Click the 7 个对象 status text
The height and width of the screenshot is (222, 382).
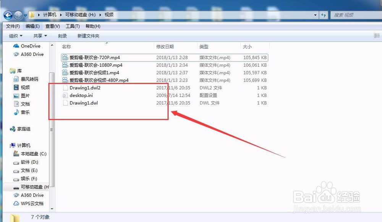coord(40,217)
